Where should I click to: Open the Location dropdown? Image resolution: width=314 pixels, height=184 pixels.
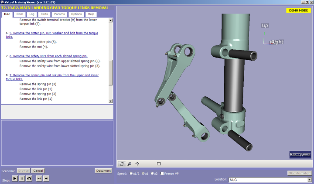(310, 179)
